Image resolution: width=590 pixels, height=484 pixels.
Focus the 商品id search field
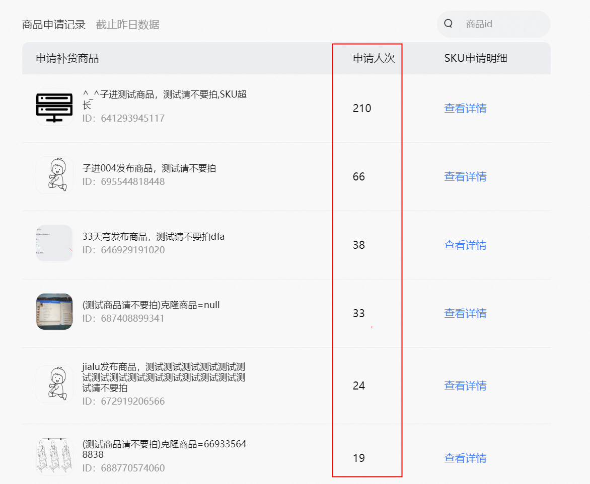(494, 24)
